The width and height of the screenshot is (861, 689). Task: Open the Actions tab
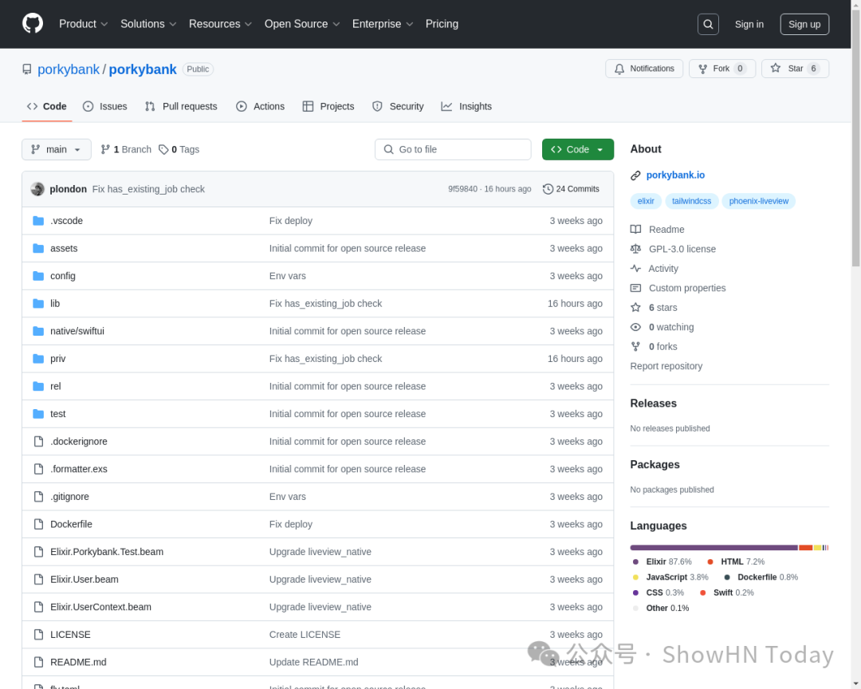tap(260, 107)
